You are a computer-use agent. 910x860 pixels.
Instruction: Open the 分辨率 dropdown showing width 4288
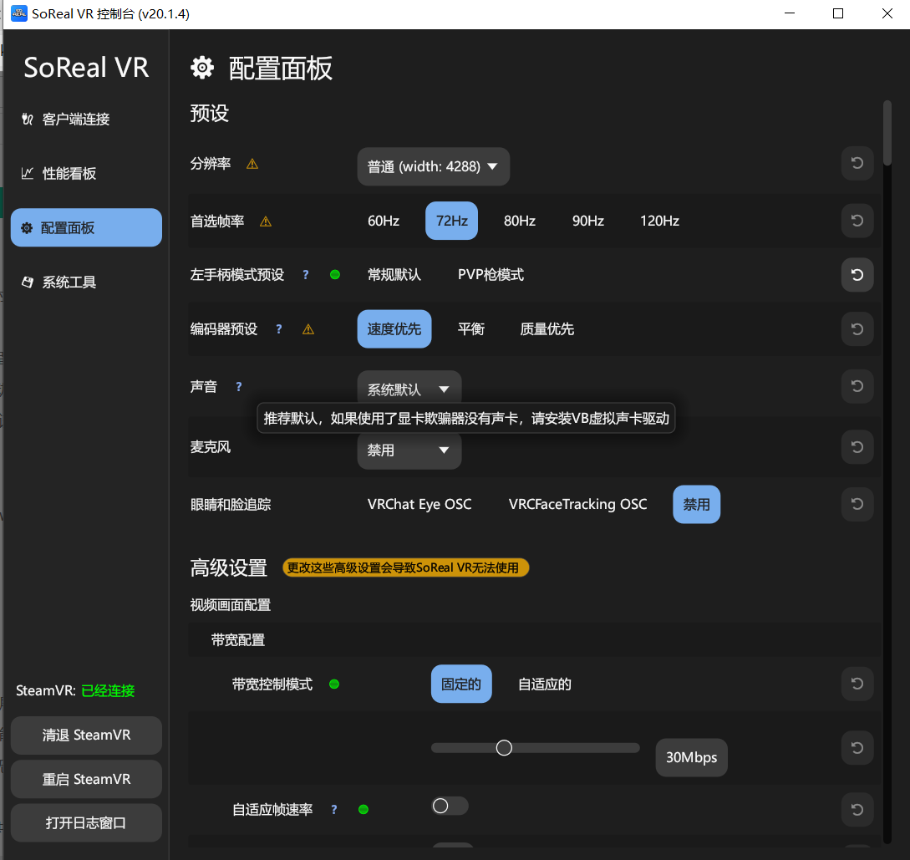[x=434, y=166]
